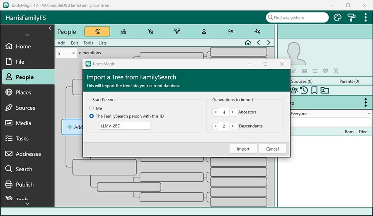Click the FamilySearch ID input field

(x=125, y=126)
